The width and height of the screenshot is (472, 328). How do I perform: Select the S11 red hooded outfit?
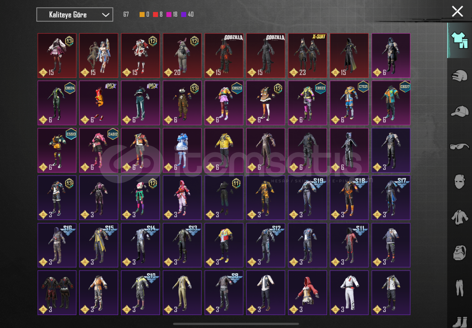tap(349, 245)
